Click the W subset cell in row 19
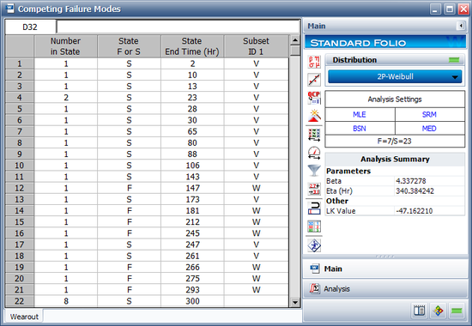 pos(256,268)
